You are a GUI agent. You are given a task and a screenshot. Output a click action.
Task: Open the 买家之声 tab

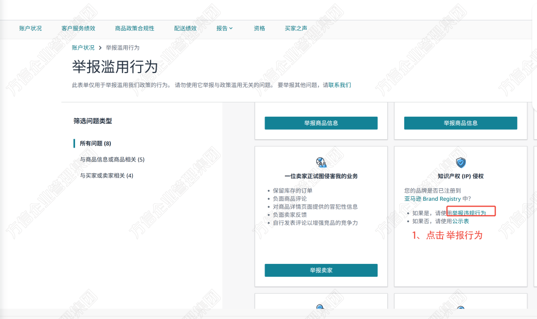point(296,28)
